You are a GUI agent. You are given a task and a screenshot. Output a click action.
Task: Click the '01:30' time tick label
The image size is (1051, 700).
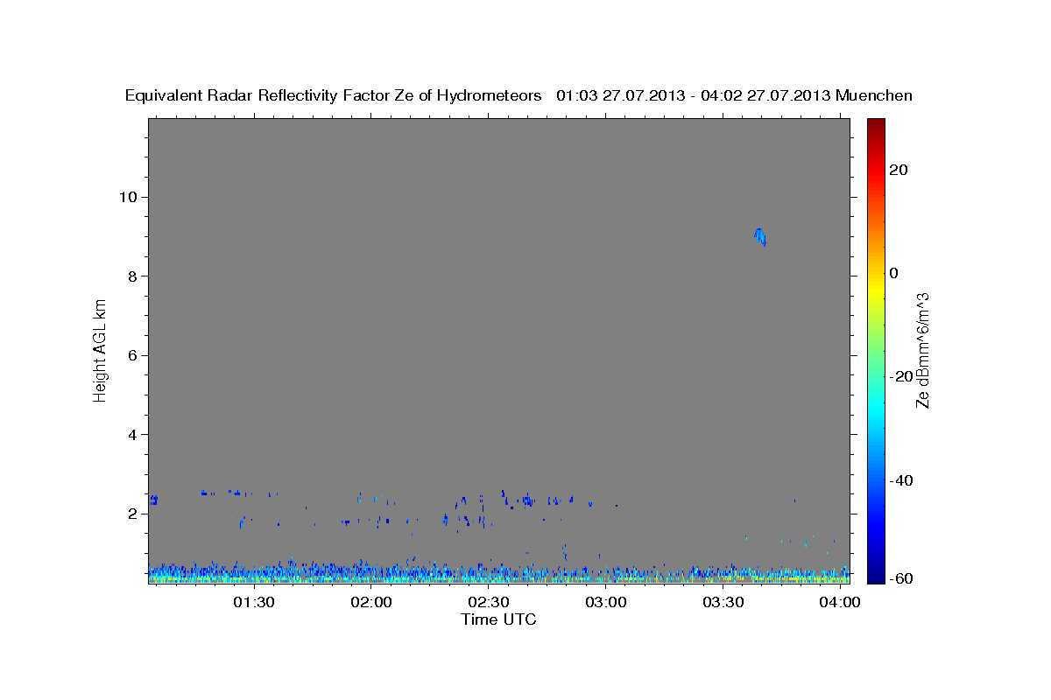254,603
